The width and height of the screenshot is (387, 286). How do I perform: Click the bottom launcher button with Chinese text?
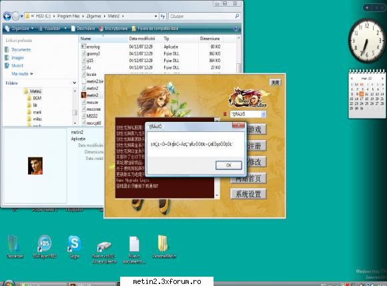tap(248, 194)
